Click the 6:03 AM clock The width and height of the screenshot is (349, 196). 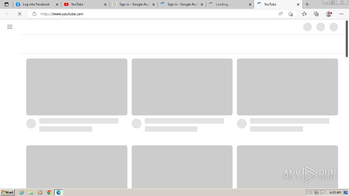tap(335, 192)
